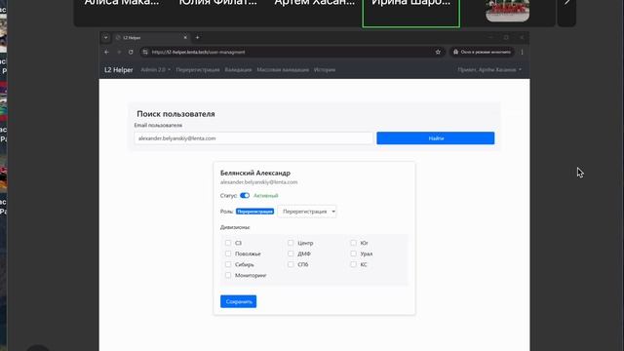624x351 pixels.
Task: Open a new browser tab
Action: (197, 37)
